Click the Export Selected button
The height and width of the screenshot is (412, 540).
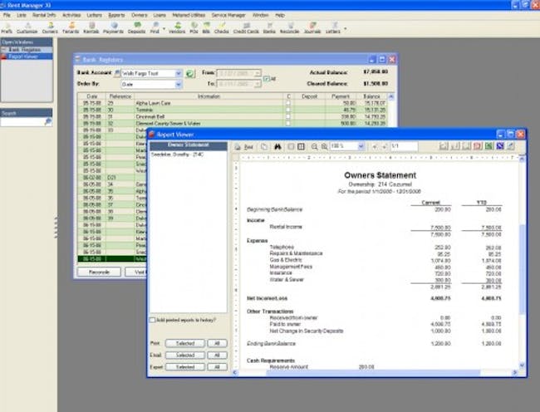tap(185, 367)
